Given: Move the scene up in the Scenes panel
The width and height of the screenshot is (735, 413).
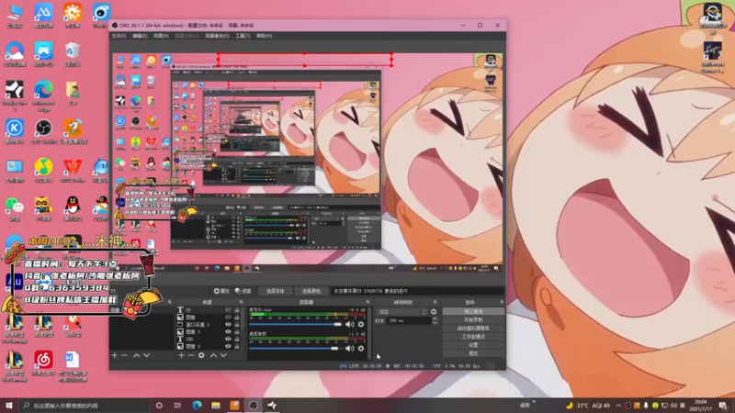Looking at the screenshot, I should [x=136, y=355].
